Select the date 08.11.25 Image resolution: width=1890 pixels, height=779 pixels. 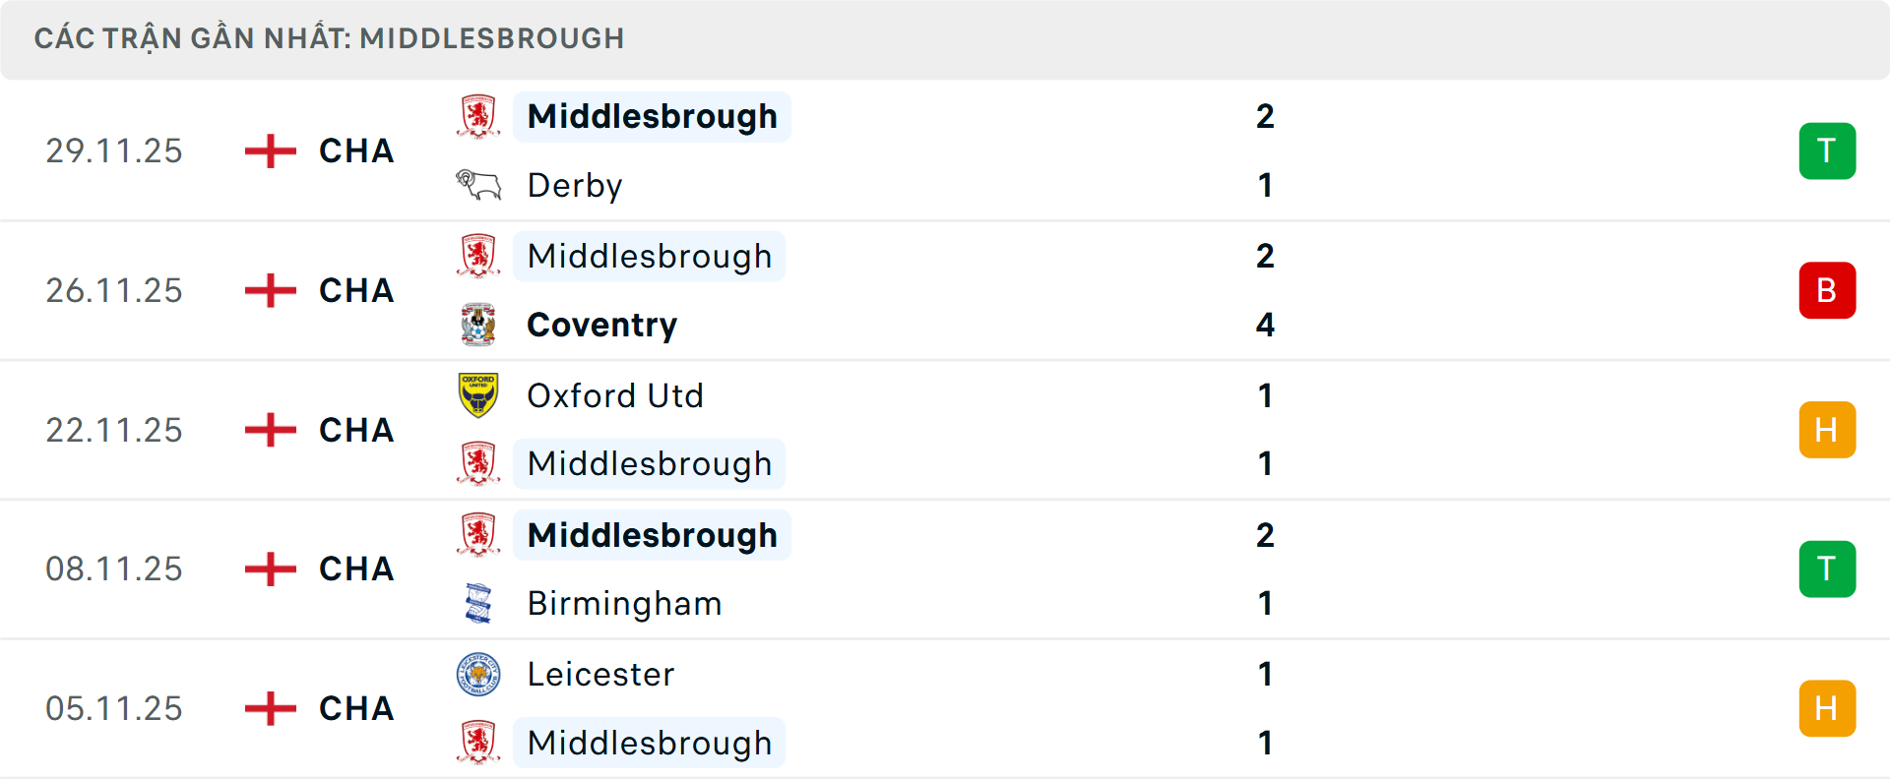tap(113, 569)
